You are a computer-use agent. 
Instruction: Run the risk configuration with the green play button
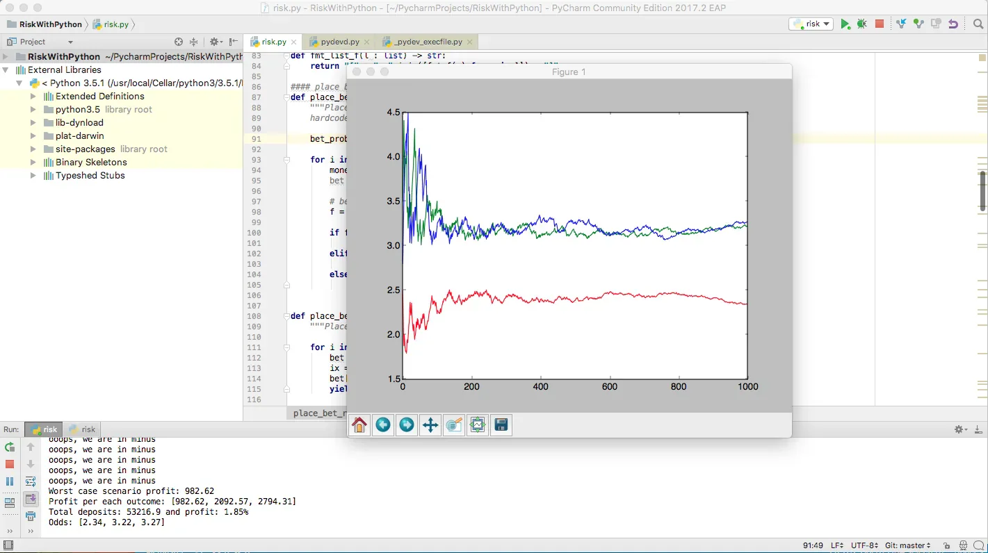[845, 24]
